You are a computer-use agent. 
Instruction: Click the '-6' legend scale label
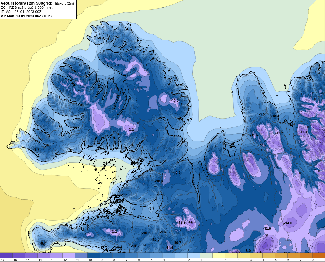point(139,260)
